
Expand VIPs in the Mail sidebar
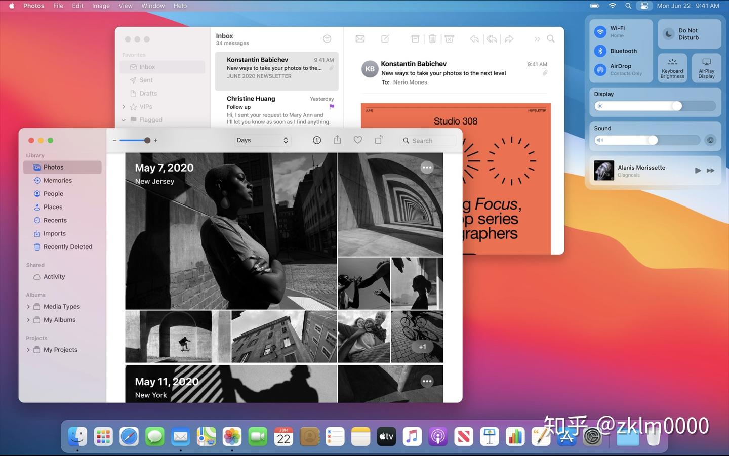(124, 106)
